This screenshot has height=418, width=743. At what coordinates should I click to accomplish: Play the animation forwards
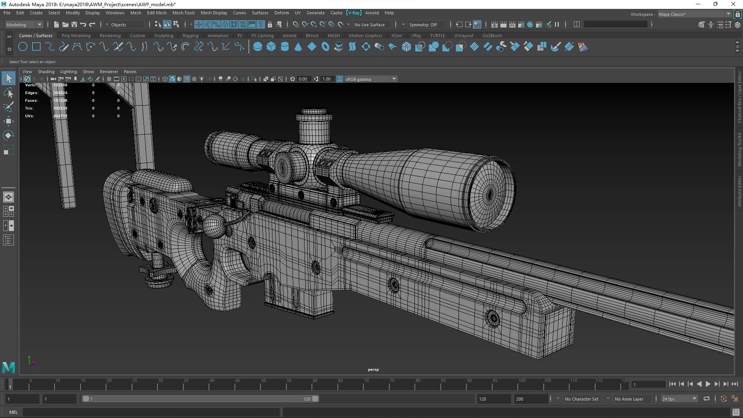[x=708, y=384]
